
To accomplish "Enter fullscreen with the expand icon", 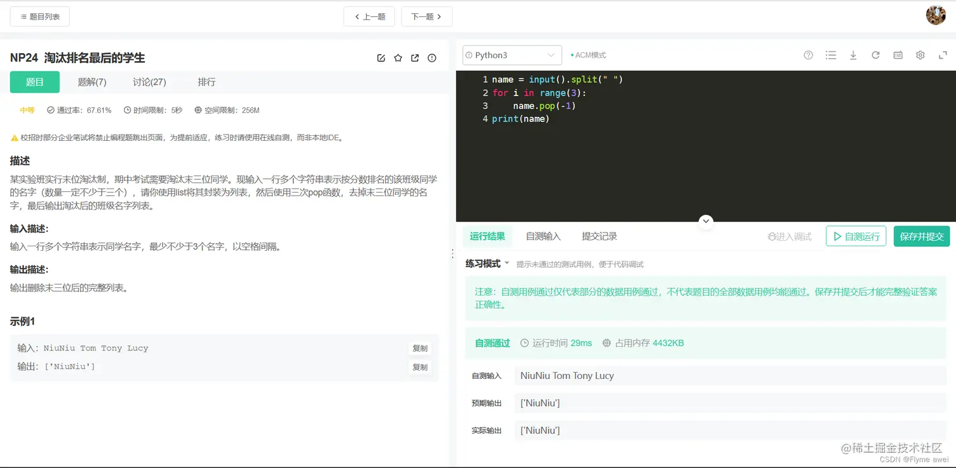I will (x=943, y=55).
